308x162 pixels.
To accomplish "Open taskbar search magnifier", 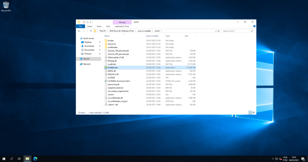I will tap(12, 159).
